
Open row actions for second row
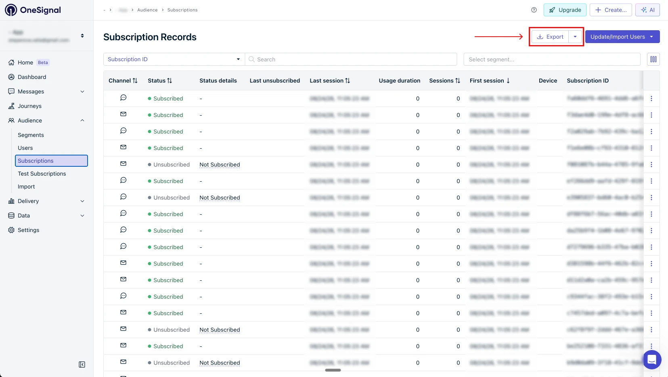pyautogui.click(x=651, y=115)
